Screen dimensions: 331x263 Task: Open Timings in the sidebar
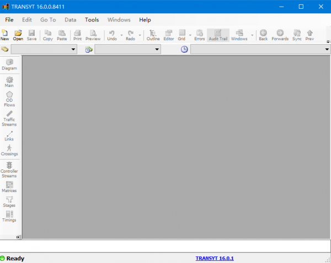[x=9, y=216]
